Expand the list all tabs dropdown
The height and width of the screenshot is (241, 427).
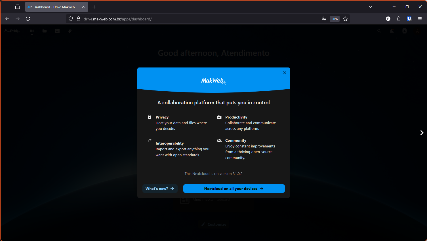point(370,7)
